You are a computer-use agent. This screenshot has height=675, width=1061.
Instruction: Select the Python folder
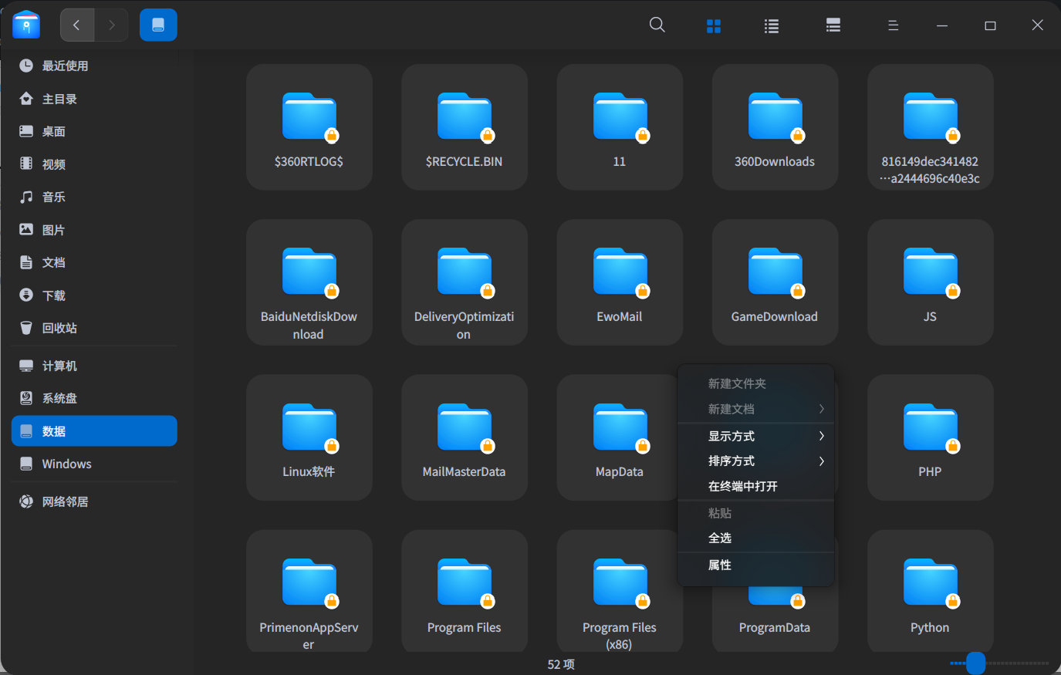tap(931, 592)
